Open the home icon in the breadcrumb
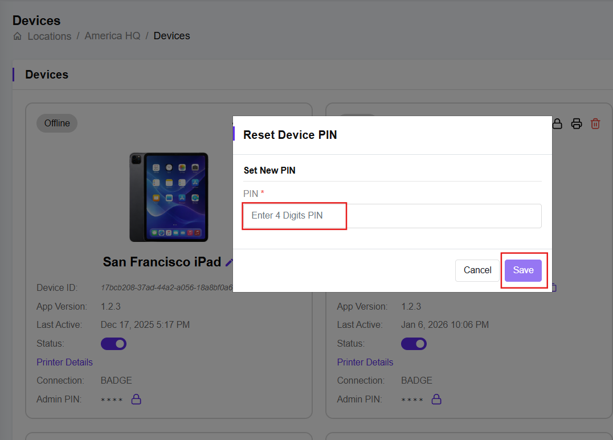This screenshot has height=440, width=613. (18, 36)
